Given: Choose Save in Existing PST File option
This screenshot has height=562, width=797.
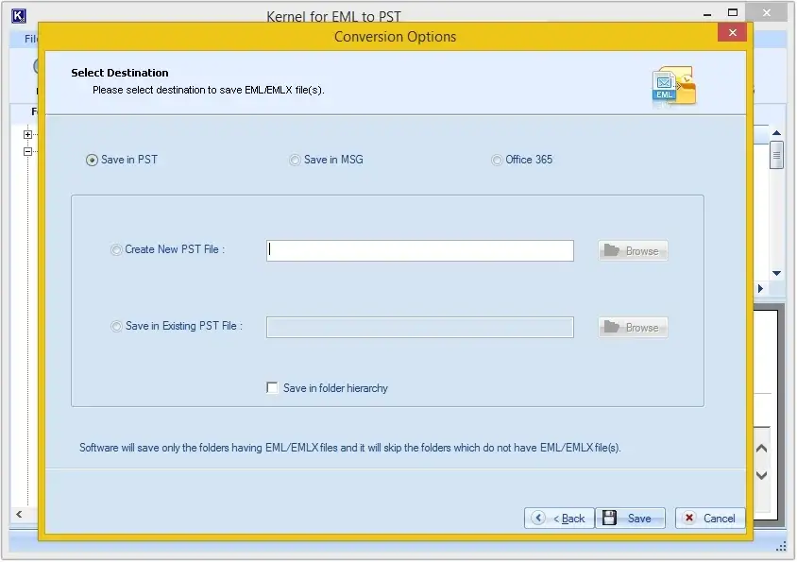Looking at the screenshot, I should click(116, 326).
